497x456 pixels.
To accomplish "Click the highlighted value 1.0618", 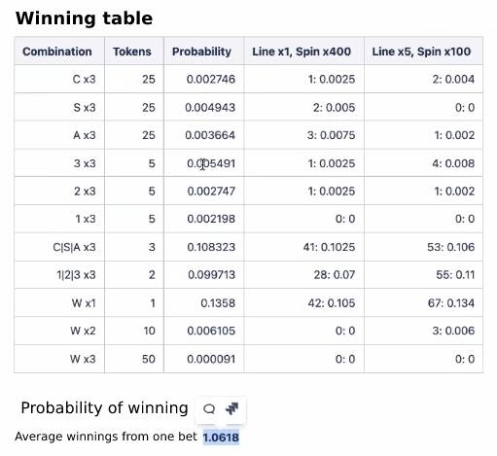I will 221,438.
